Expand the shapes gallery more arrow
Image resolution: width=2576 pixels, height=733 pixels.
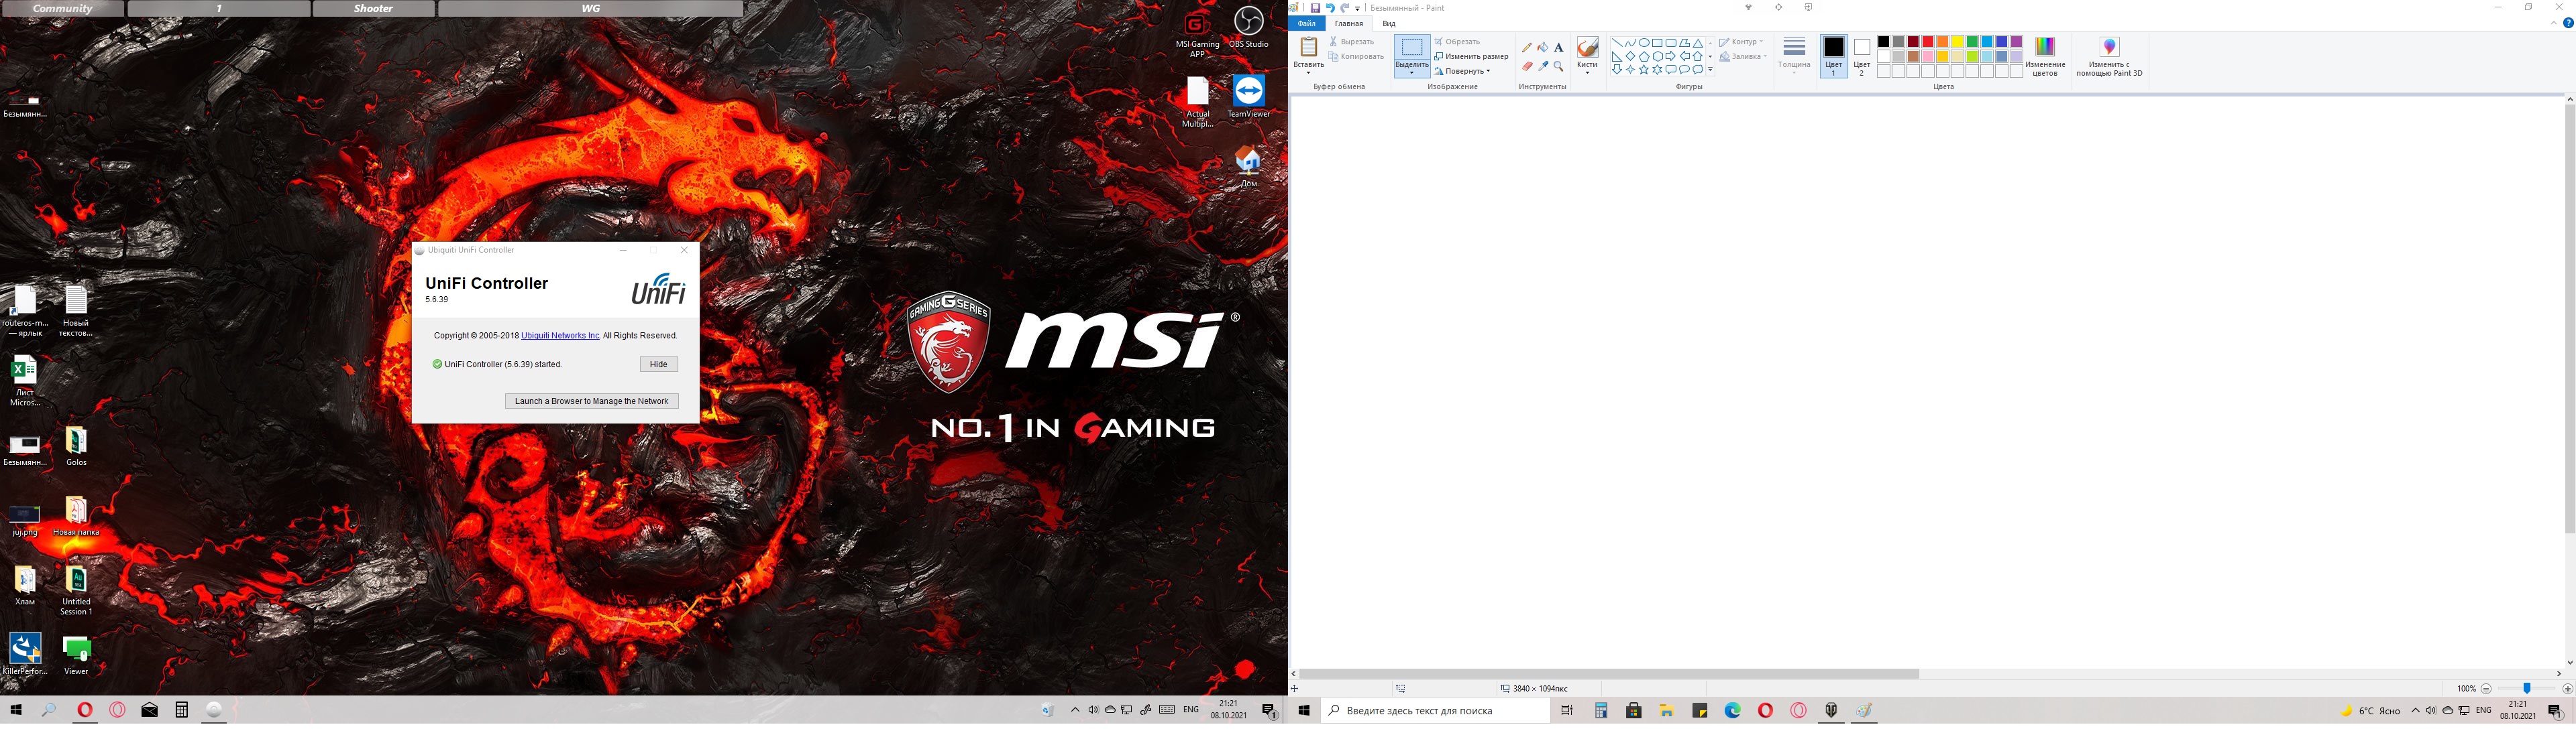click(x=1710, y=69)
